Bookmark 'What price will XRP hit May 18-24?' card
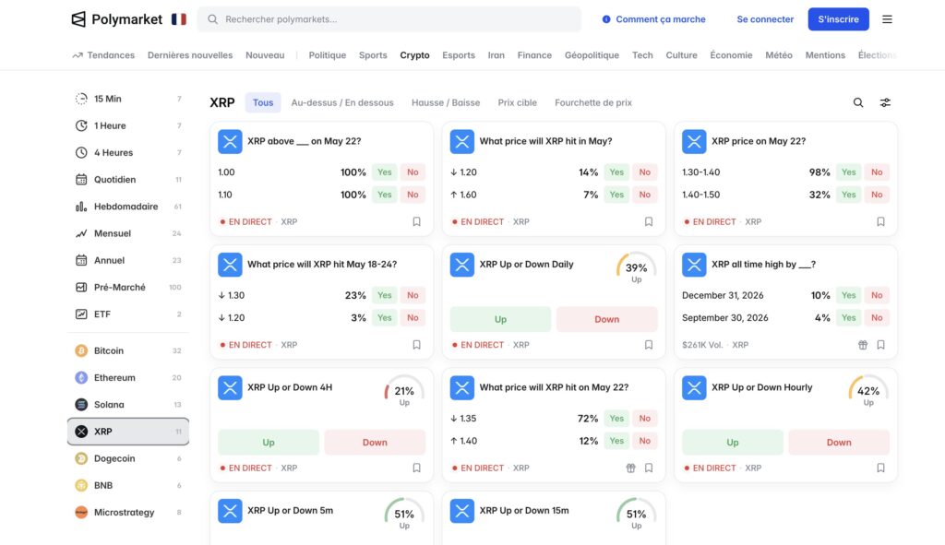Screen dimensions: 945x545 (416, 345)
